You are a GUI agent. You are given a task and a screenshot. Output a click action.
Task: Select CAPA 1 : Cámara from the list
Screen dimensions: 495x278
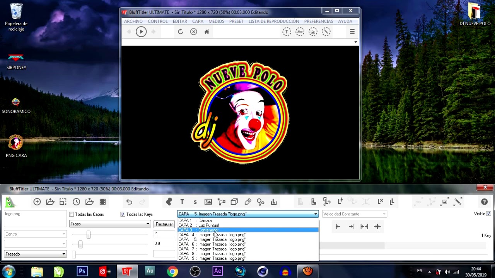click(x=248, y=221)
